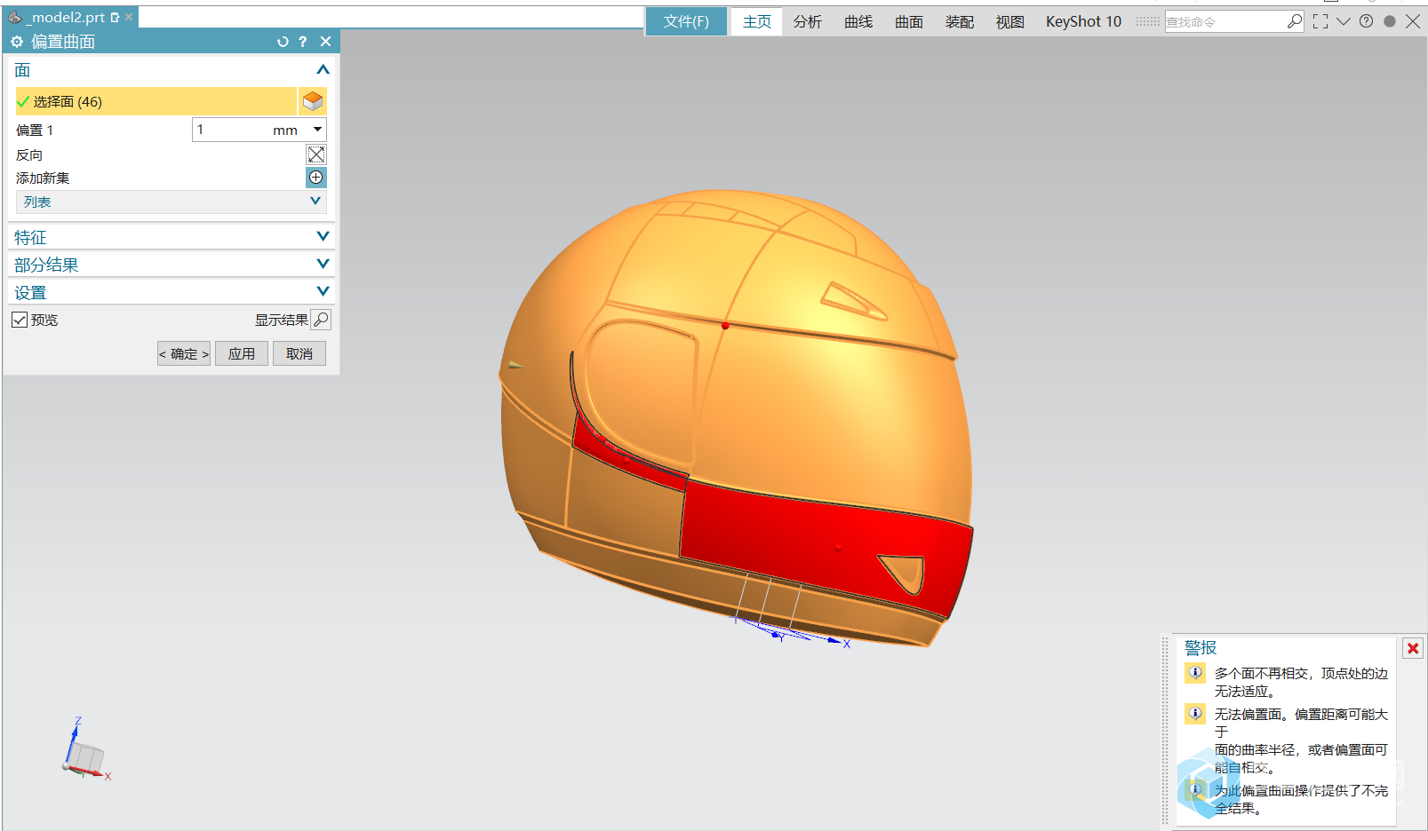Click the show result (显示结果) magnifier icon
The image size is (1428, 831).
point(322,320)
